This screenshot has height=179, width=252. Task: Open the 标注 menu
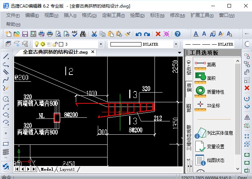pos(157,15)
